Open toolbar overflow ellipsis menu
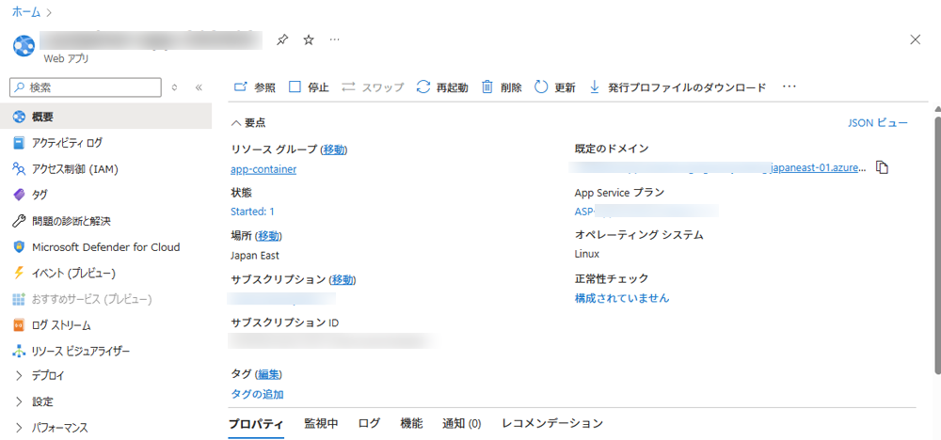Image resolution: width=941 pixels, height=440 pixels. [x=789, y=87]
